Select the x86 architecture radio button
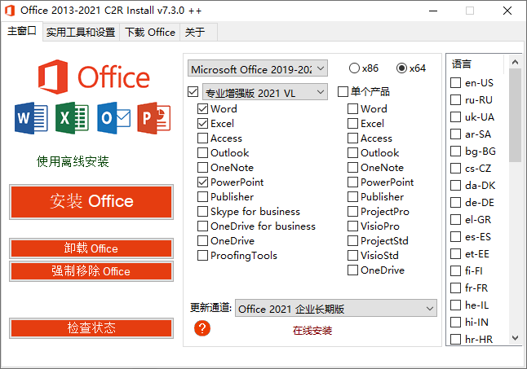This screenshot has height=369, width=527. click(x=355, y=68)
